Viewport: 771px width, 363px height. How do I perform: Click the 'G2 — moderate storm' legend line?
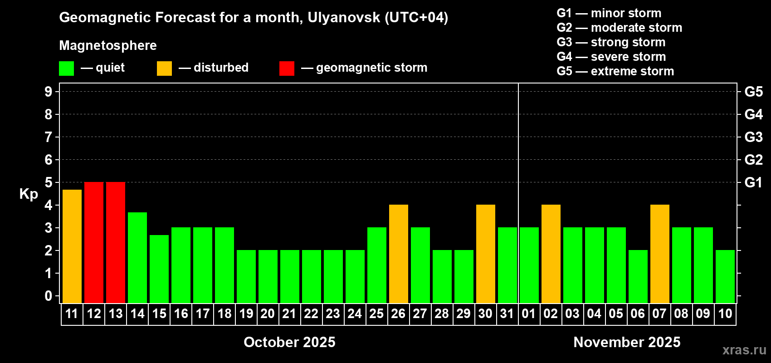620,28
